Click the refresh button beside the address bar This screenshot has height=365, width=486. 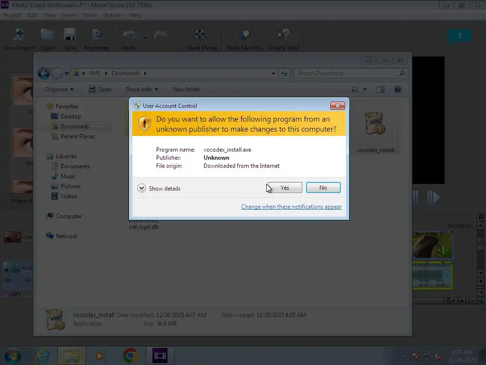tap(284, 74)
